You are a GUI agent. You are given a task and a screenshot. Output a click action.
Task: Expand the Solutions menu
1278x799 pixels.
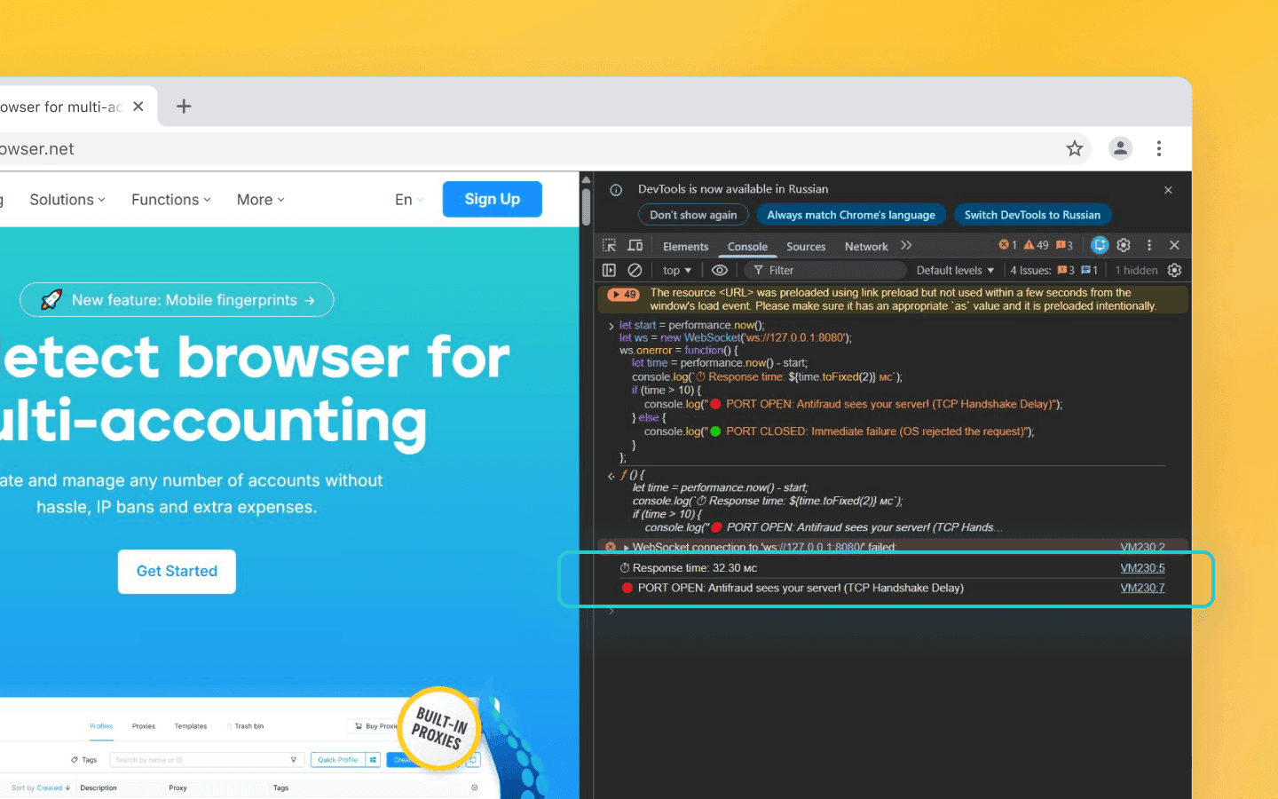pyautogui.click(x=67, y=200)
